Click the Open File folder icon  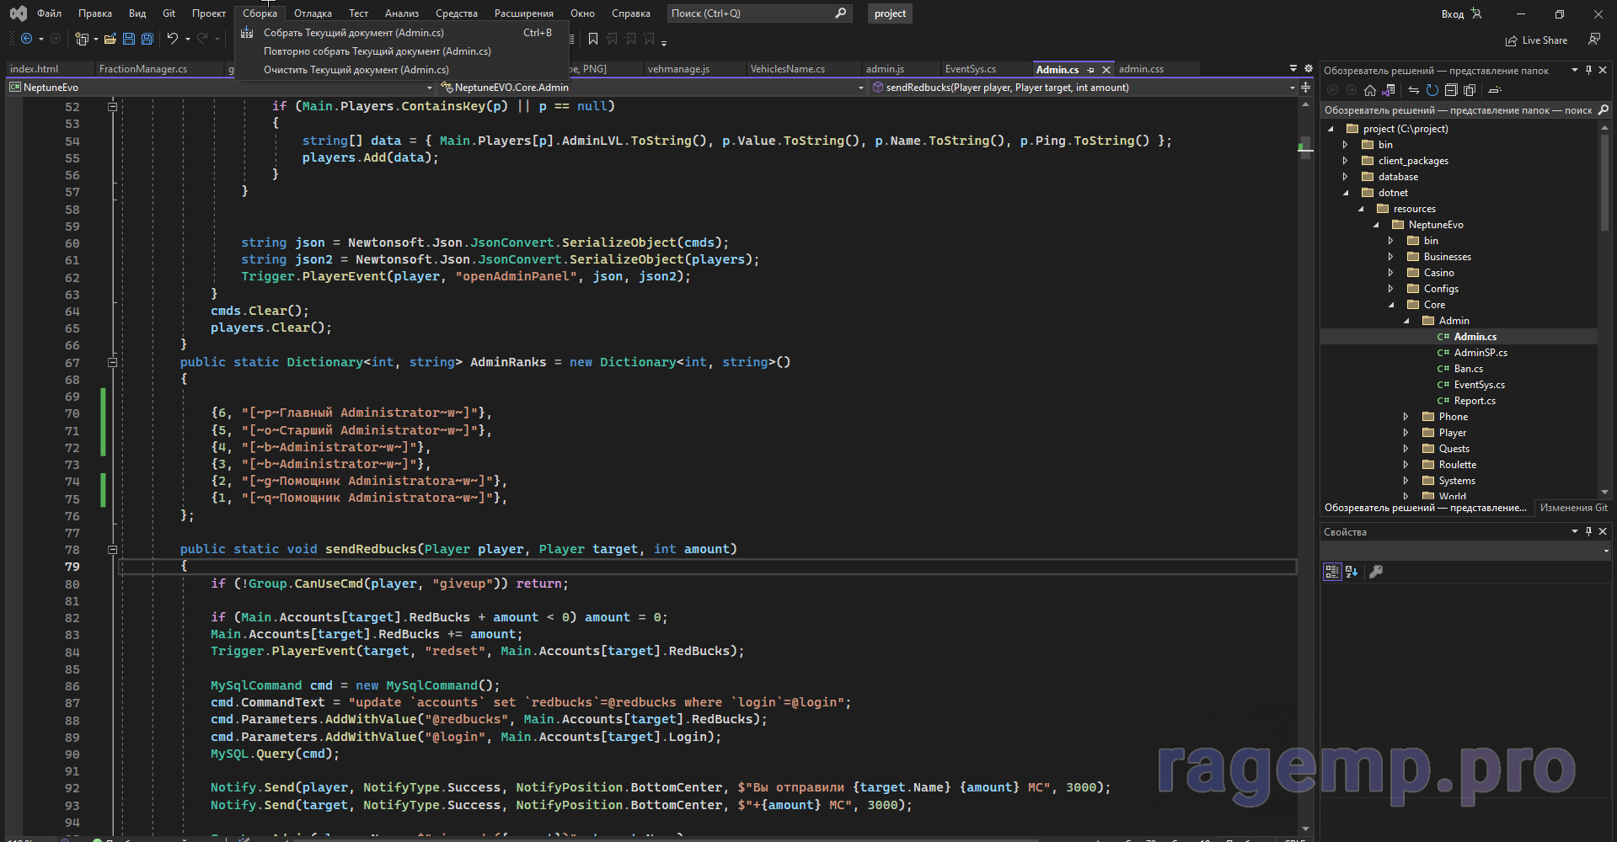pyautogui.click(x=110, y=39)
